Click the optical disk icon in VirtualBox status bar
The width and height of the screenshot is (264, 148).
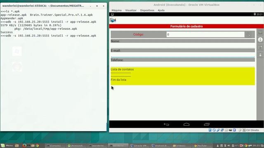coord(214,130)
